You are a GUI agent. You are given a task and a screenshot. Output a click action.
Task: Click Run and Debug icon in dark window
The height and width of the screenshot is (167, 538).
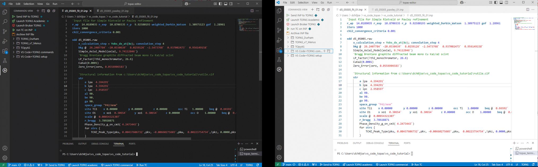click(x=5, y=41)
